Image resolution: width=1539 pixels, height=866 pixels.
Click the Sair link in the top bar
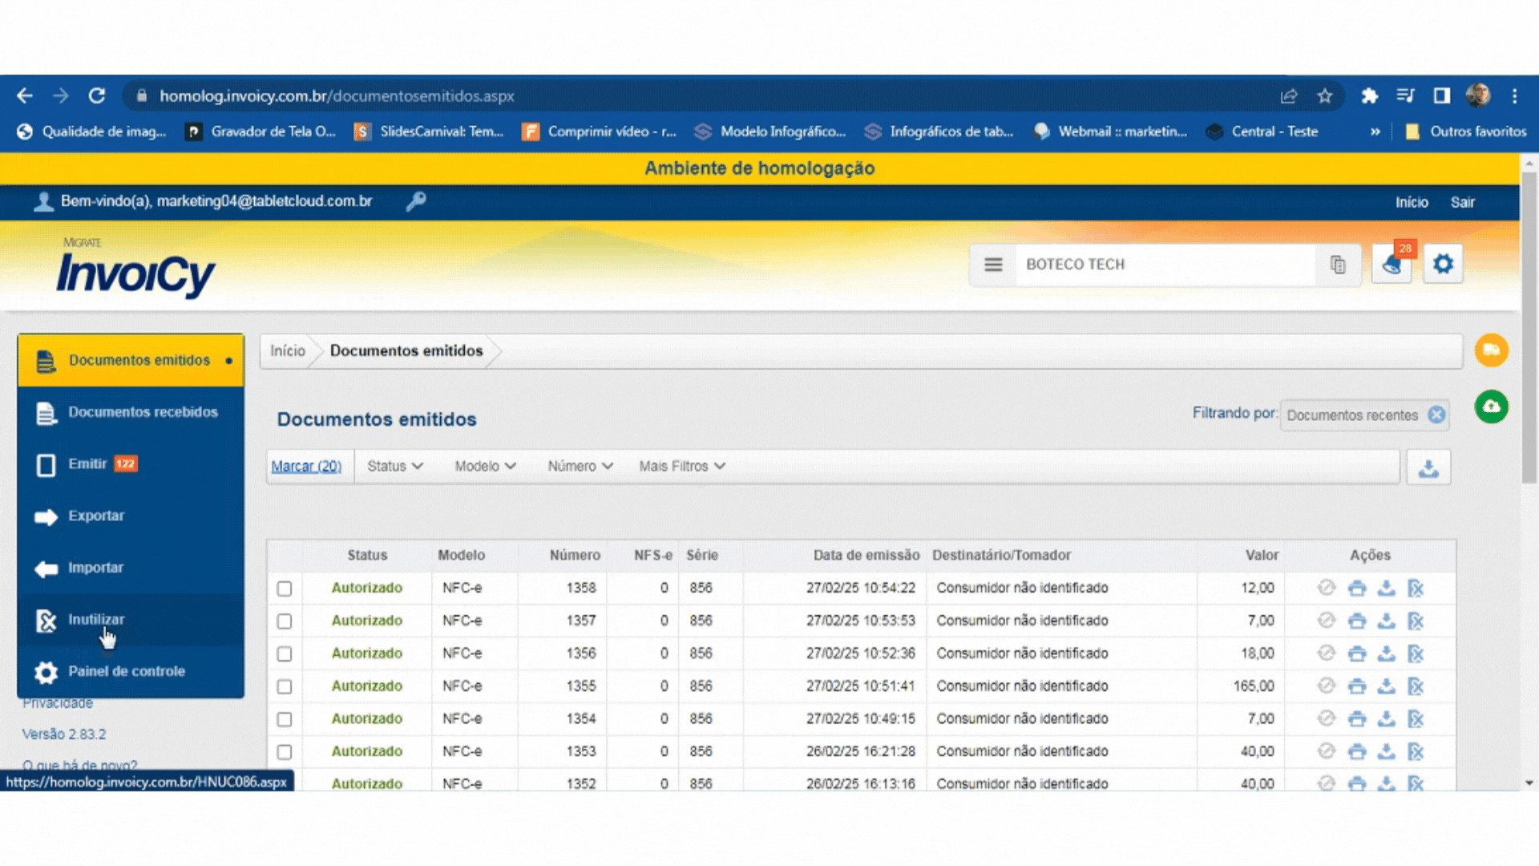click(1462, 203)
